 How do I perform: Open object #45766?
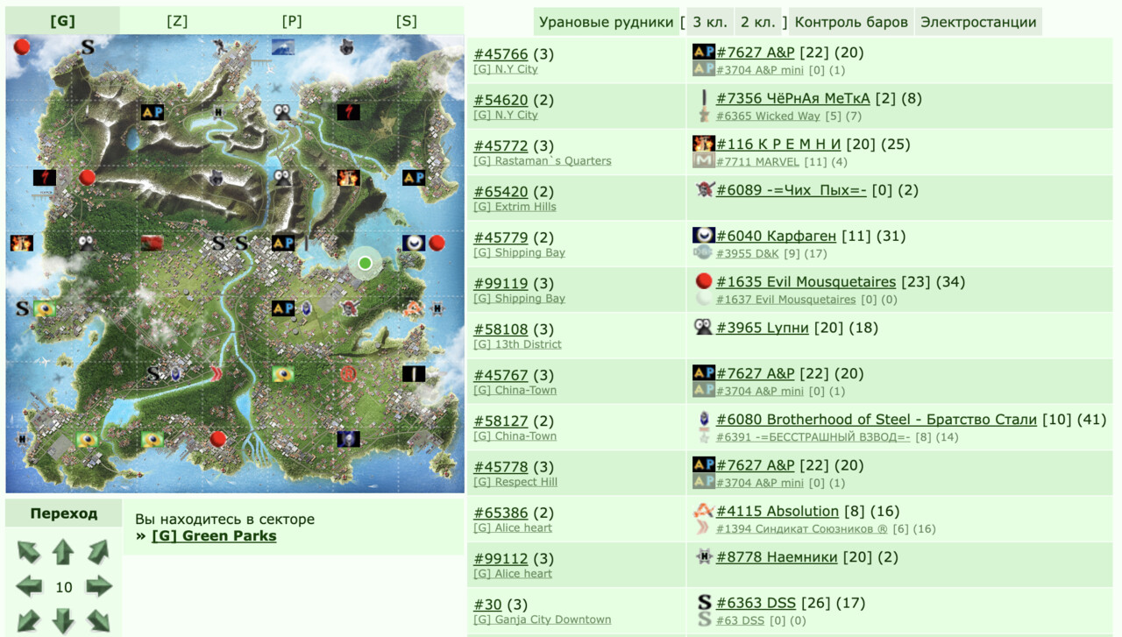[x=501, y=53]
